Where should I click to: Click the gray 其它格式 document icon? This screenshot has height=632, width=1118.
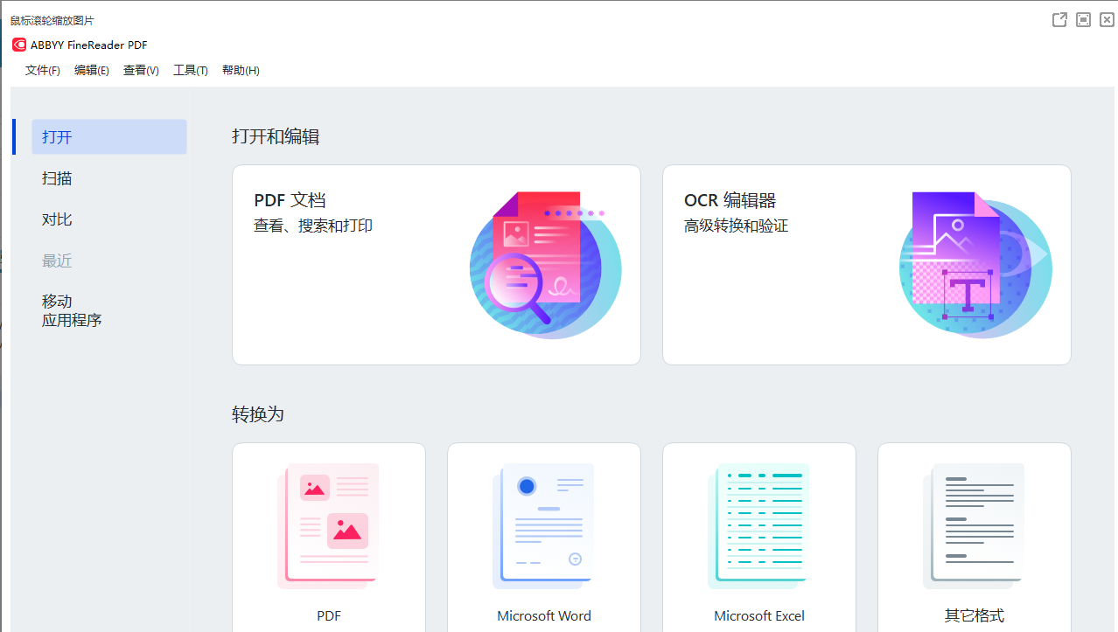[x=974, y=525]
